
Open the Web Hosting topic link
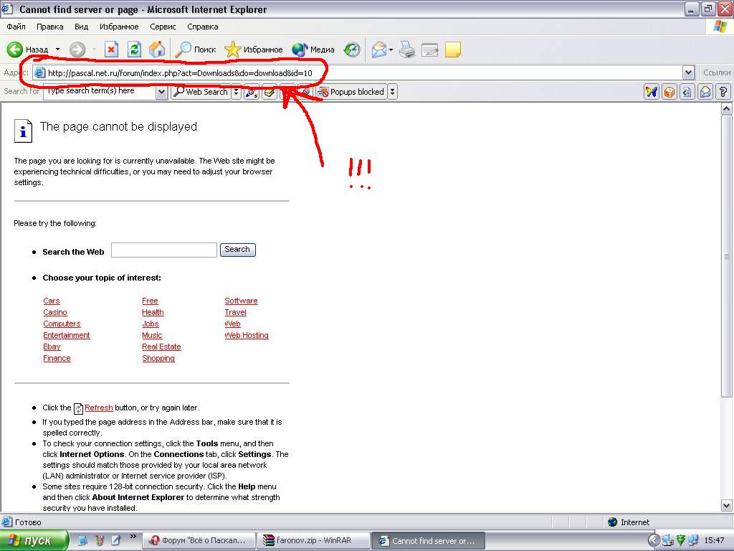tap(247, 335)
